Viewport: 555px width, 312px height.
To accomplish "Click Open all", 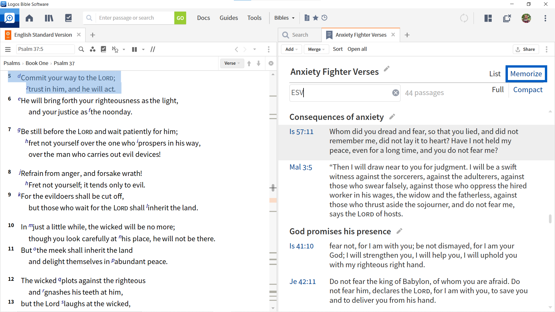I will point(357,49).
